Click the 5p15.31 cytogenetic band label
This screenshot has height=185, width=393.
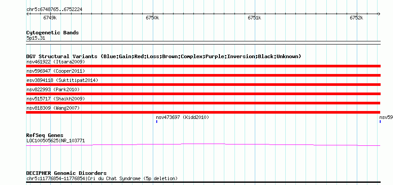36,38
